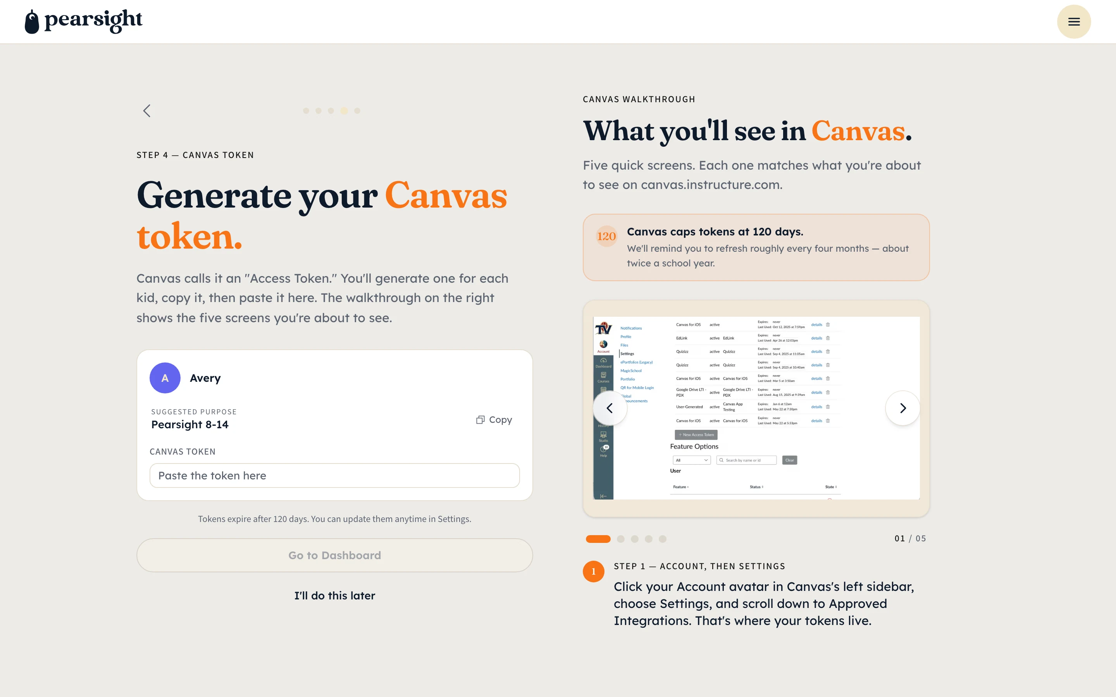Focus the Canvas token paste field
Screen dimensions: 1116x697
coord(334,475)
